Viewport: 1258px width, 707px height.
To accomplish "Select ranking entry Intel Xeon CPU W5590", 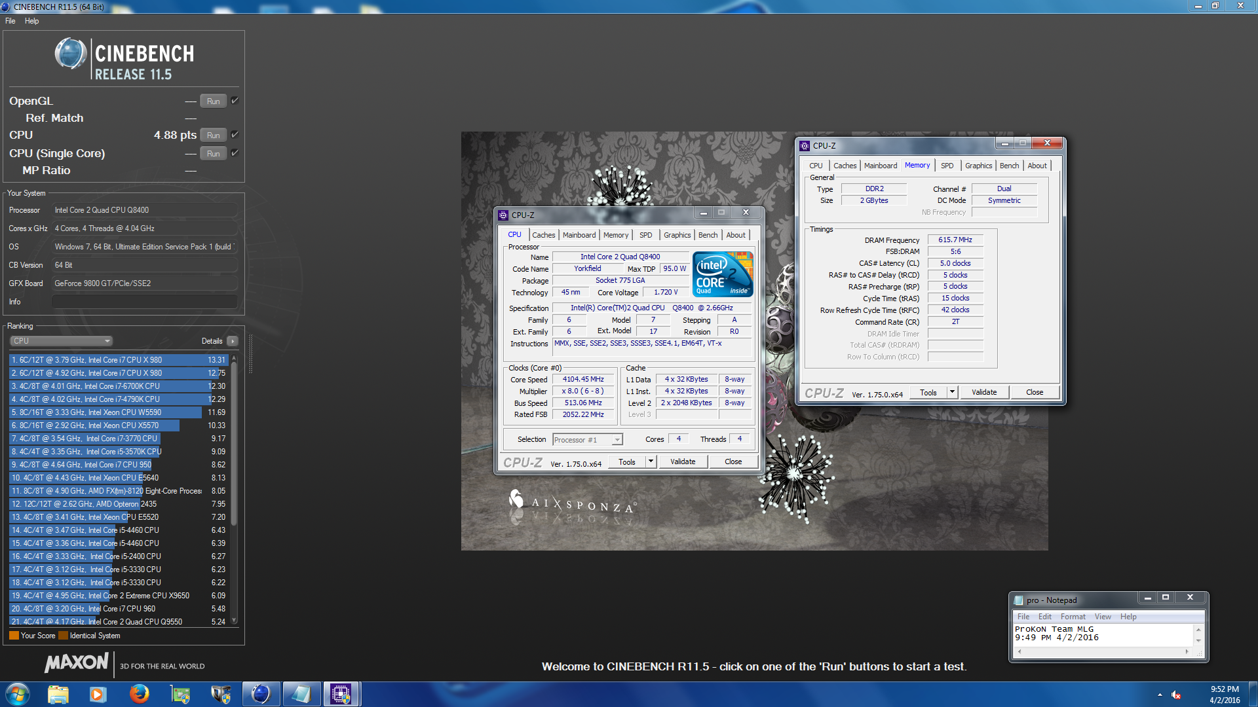I will coord(118,412).
